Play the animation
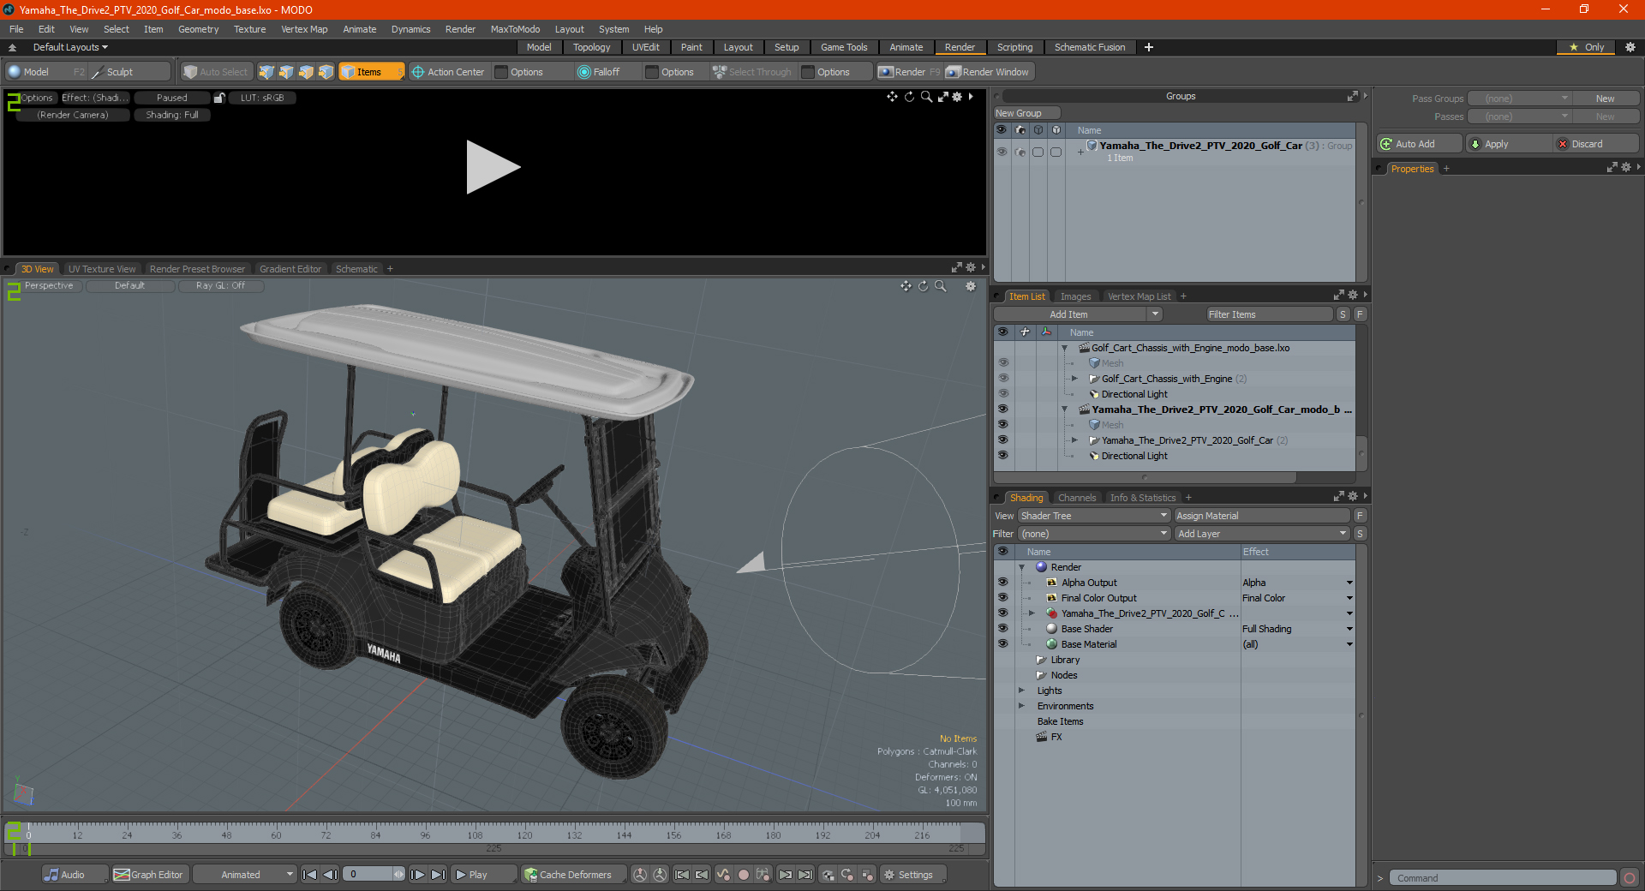Image resolution: width=1645 pixels, height=891 pixels. (483, 875)
